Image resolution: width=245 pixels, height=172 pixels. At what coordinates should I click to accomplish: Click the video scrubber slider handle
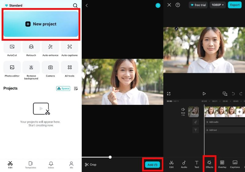click(x=110, y=157)
